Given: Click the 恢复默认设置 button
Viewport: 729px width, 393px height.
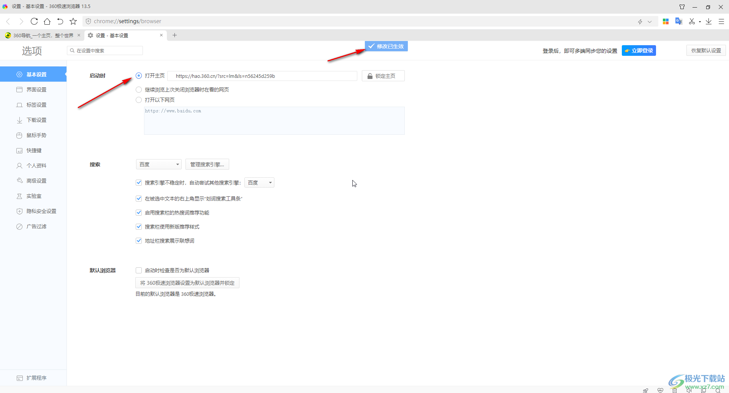Looking at the screenshot, I should pos(706,51).
